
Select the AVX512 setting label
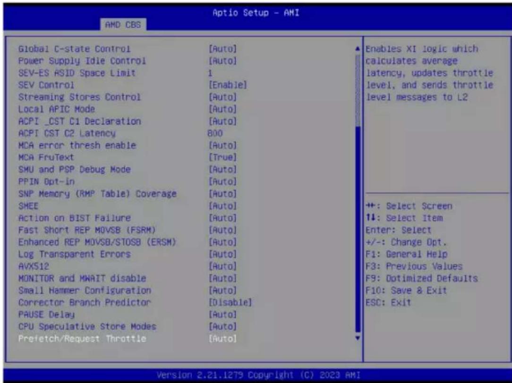point(34,266)
